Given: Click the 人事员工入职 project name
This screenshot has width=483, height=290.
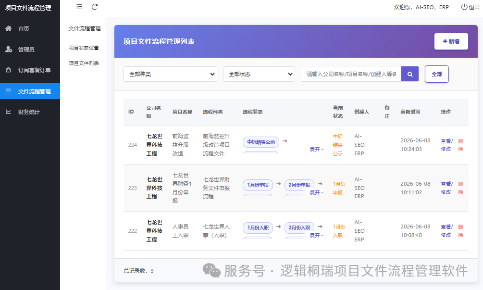Looking at the screenshot, I should [x=181, y=231].
